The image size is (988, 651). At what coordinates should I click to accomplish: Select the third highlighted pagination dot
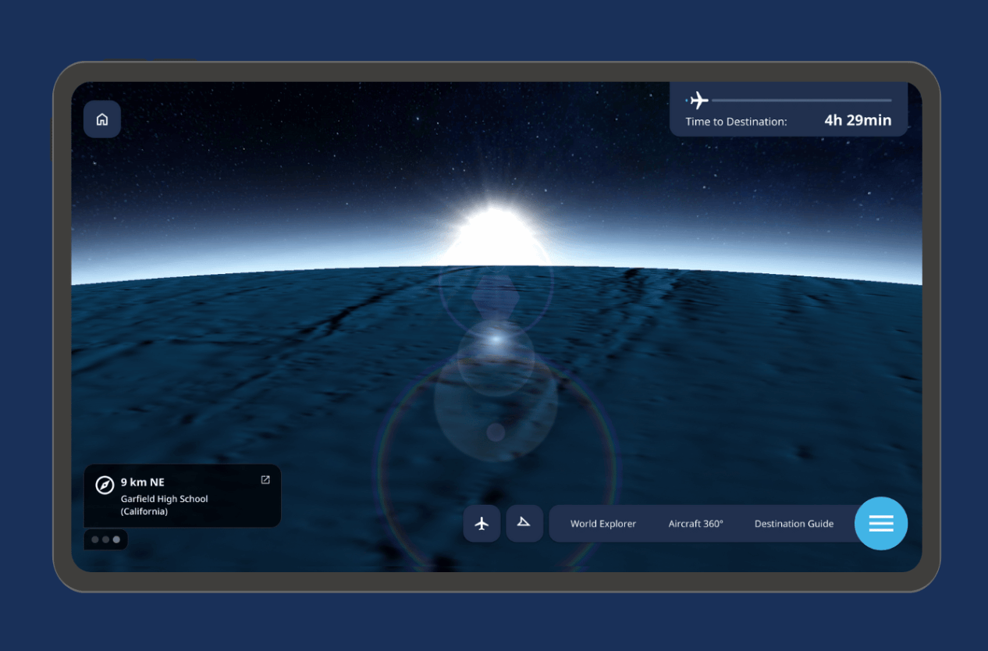[116, 539]
